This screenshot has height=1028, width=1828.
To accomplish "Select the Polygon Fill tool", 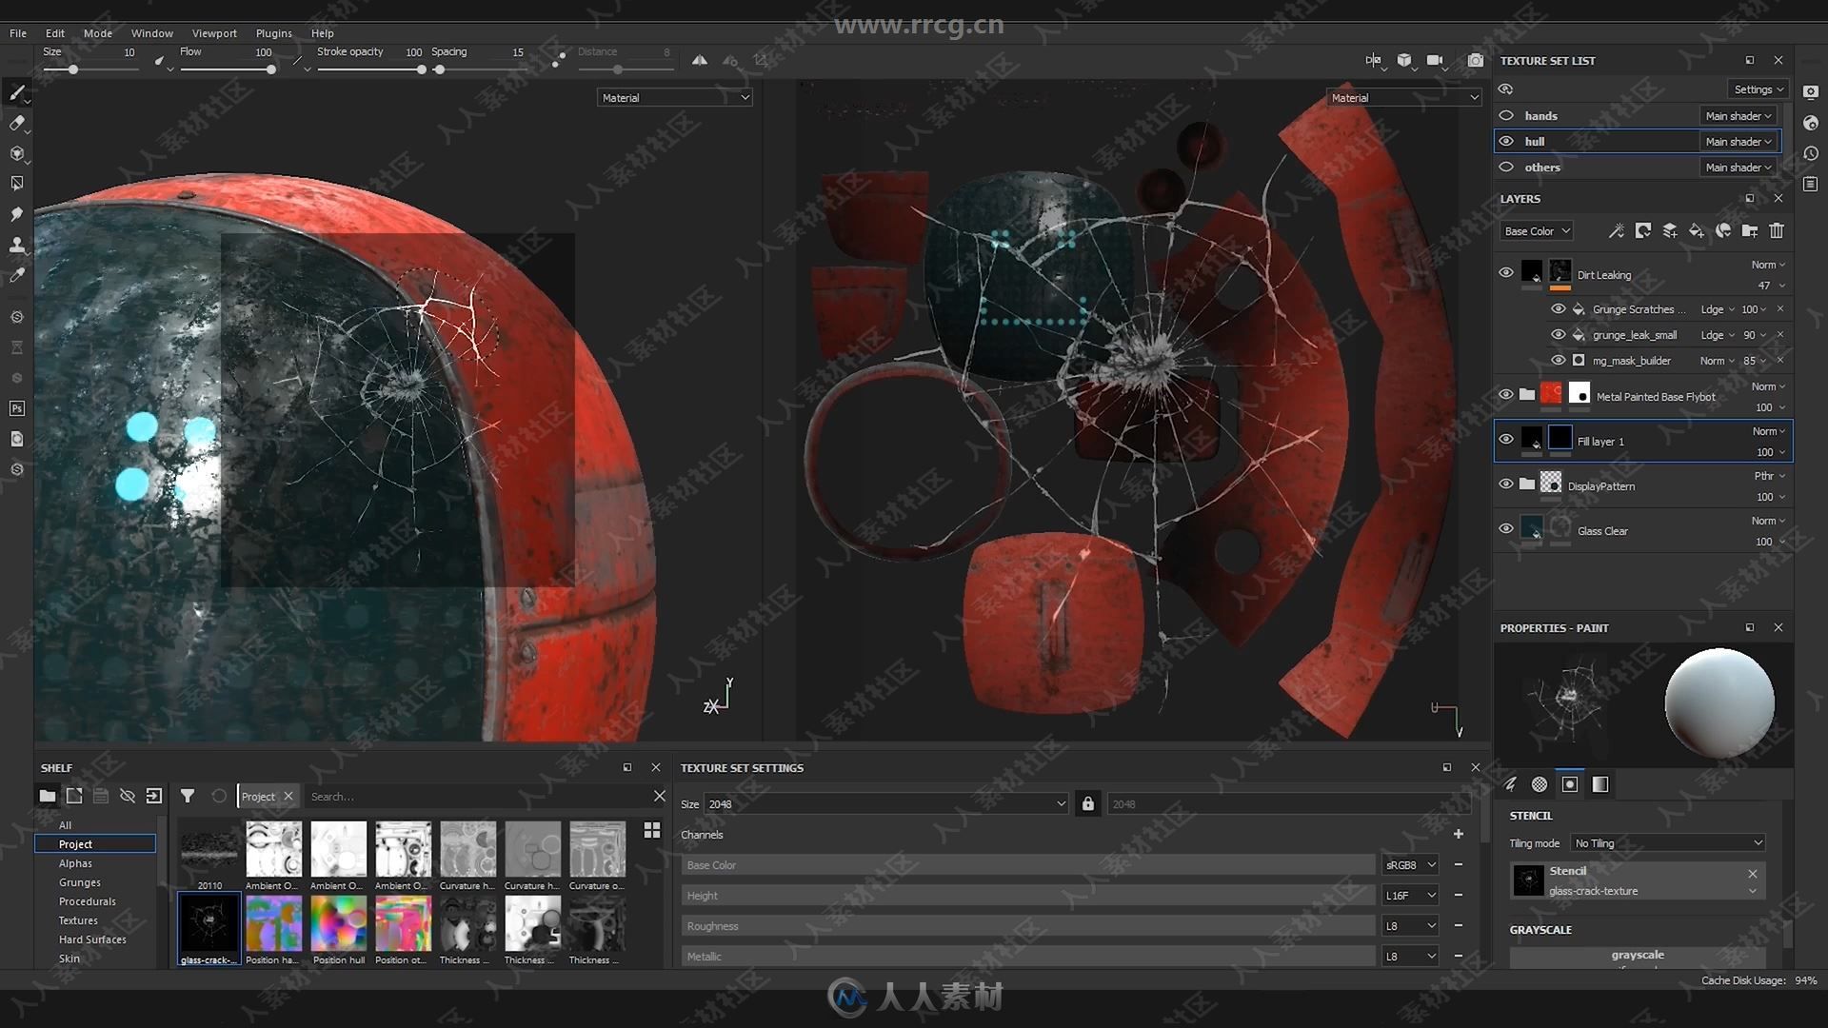I will pos(16,184).
